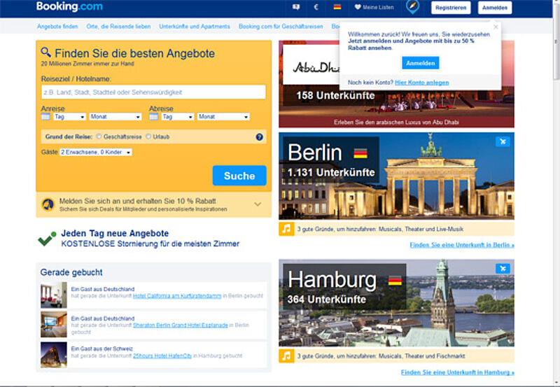Open the Angebote finden tab

tap(57, 27)
